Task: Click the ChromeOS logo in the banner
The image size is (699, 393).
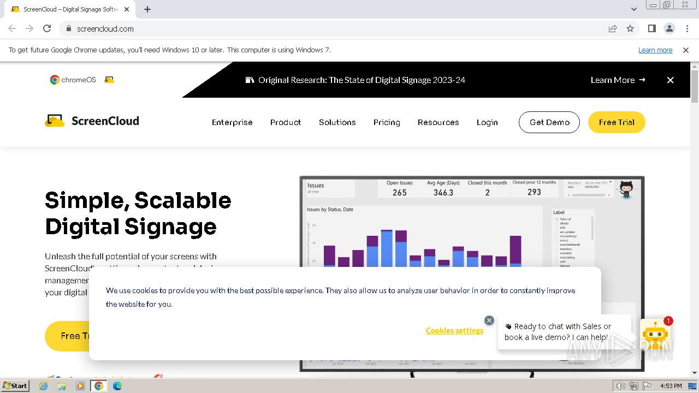Action: click(73, 80)
